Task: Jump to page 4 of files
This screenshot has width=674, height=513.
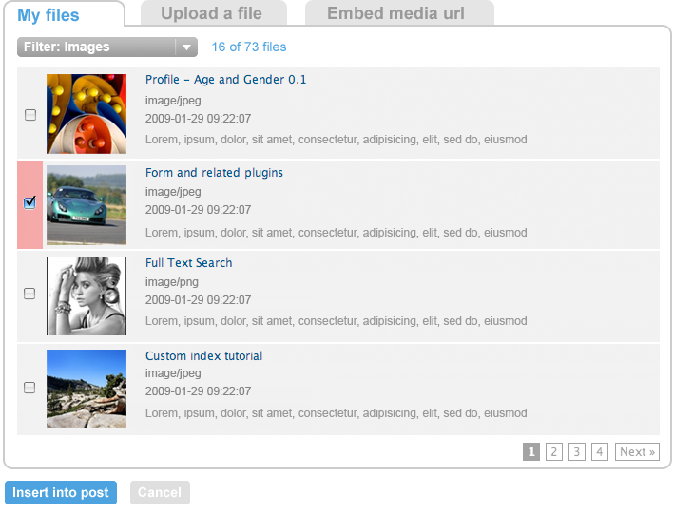Action: coord(600,452)
